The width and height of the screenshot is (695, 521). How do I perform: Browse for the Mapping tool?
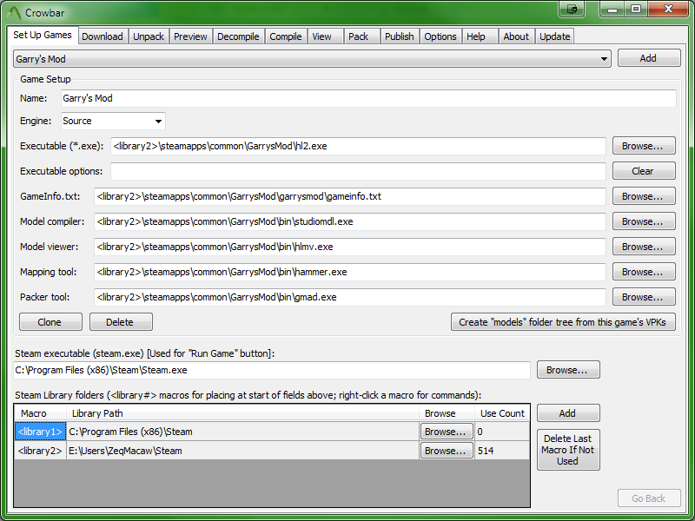644,272
